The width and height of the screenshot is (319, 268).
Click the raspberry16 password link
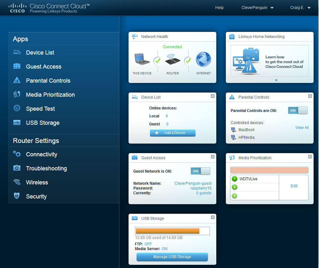[x=201, y=188]
